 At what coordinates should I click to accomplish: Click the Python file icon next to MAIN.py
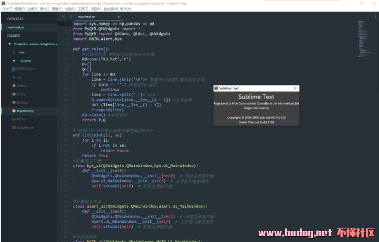point(14,102)
